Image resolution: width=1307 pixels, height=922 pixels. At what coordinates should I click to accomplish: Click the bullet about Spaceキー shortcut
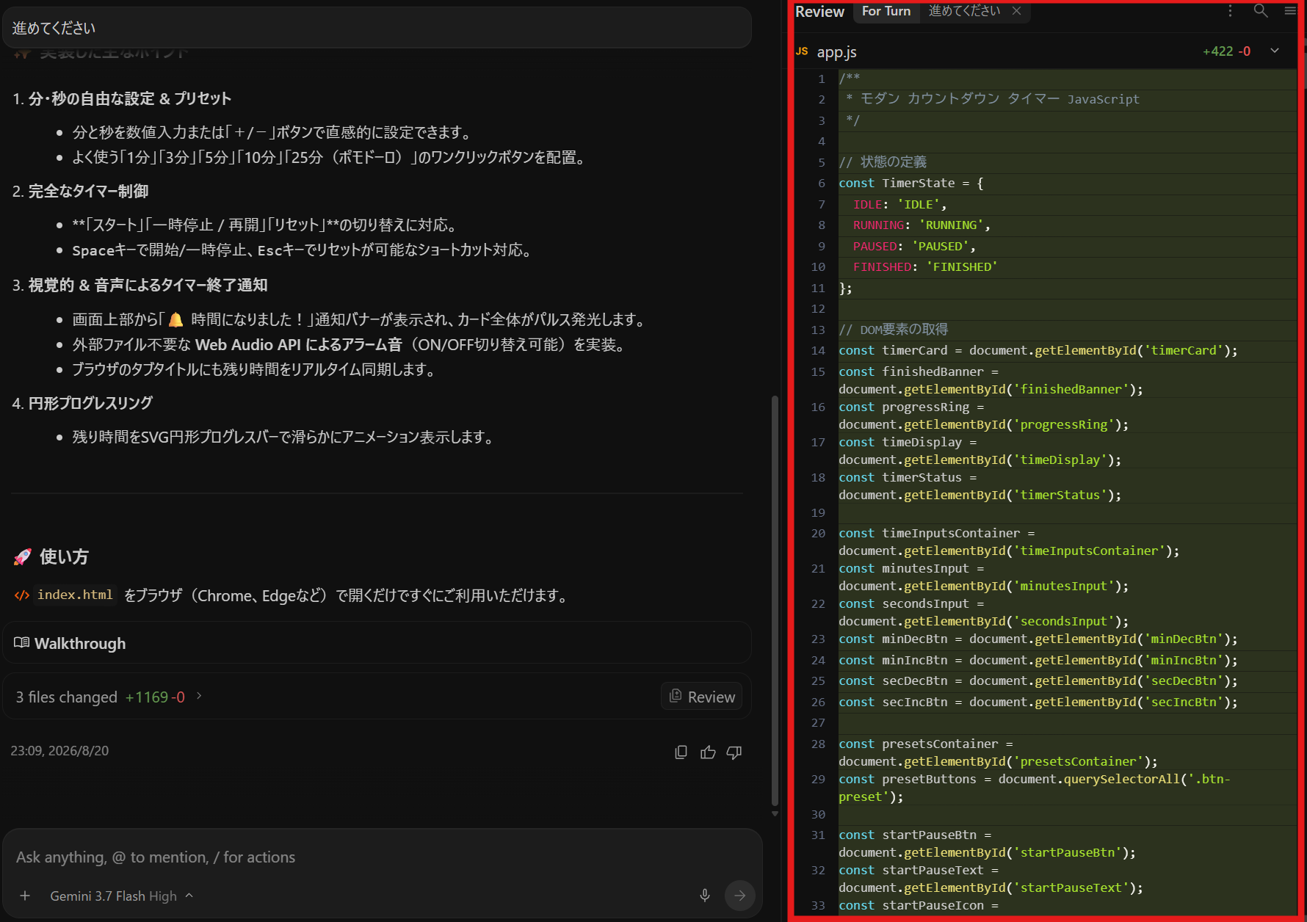click(302, 250)
